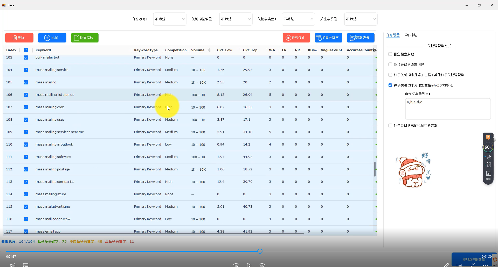498x267 pixels.
Task: Switch to the 详细筛选 tab
Action: (410, 35)
